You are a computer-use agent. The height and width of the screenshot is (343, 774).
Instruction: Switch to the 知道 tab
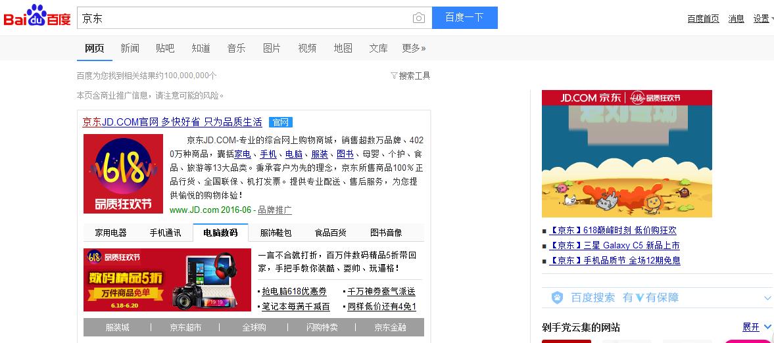[x=201, y=48]
